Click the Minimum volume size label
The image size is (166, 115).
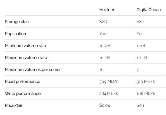pos(26,46)
